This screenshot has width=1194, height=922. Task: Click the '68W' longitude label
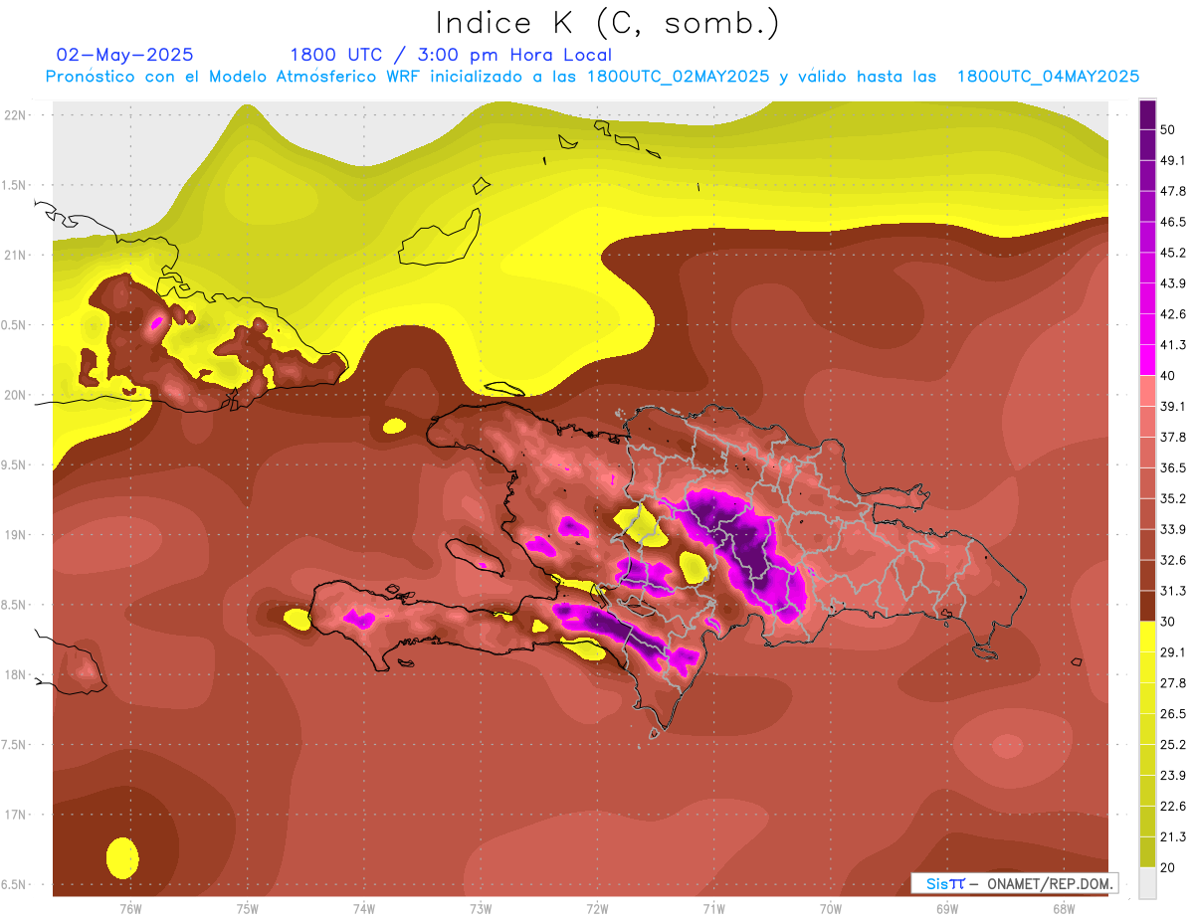tap(1064, 909)
